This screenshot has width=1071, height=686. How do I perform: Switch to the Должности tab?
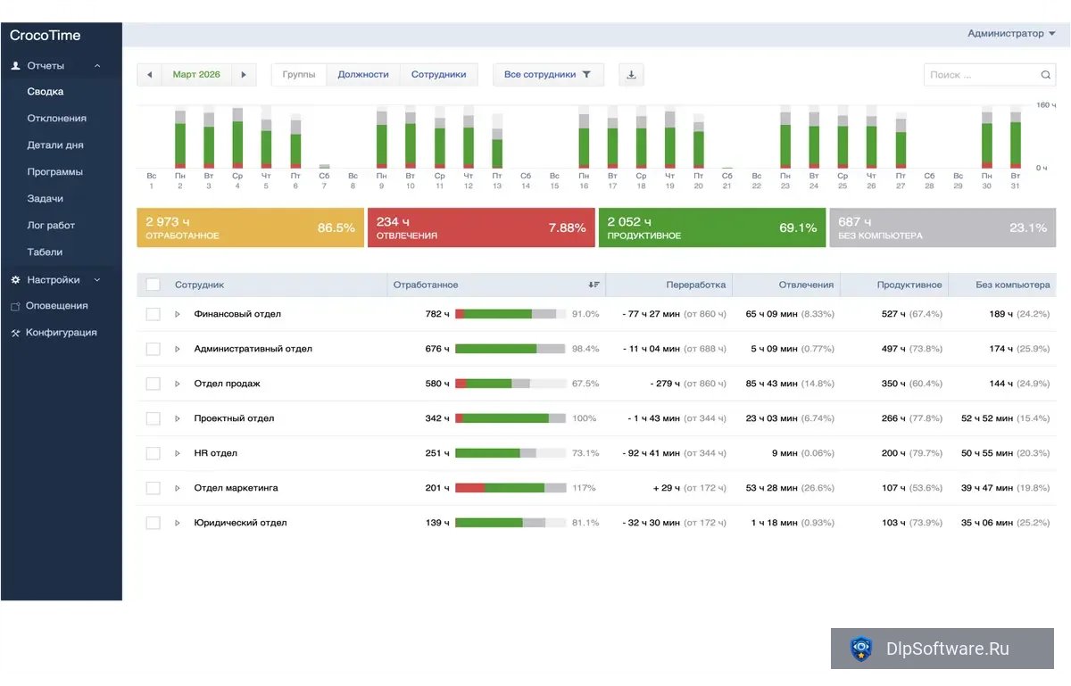[x=363, y=75]
